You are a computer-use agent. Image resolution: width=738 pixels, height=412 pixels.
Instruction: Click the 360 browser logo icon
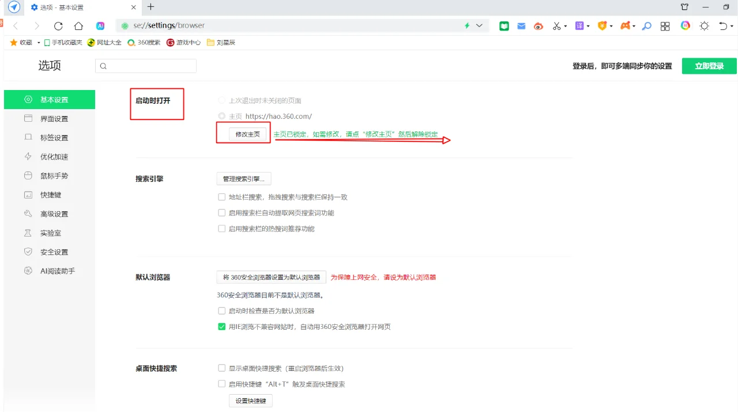tap(14, 7)
